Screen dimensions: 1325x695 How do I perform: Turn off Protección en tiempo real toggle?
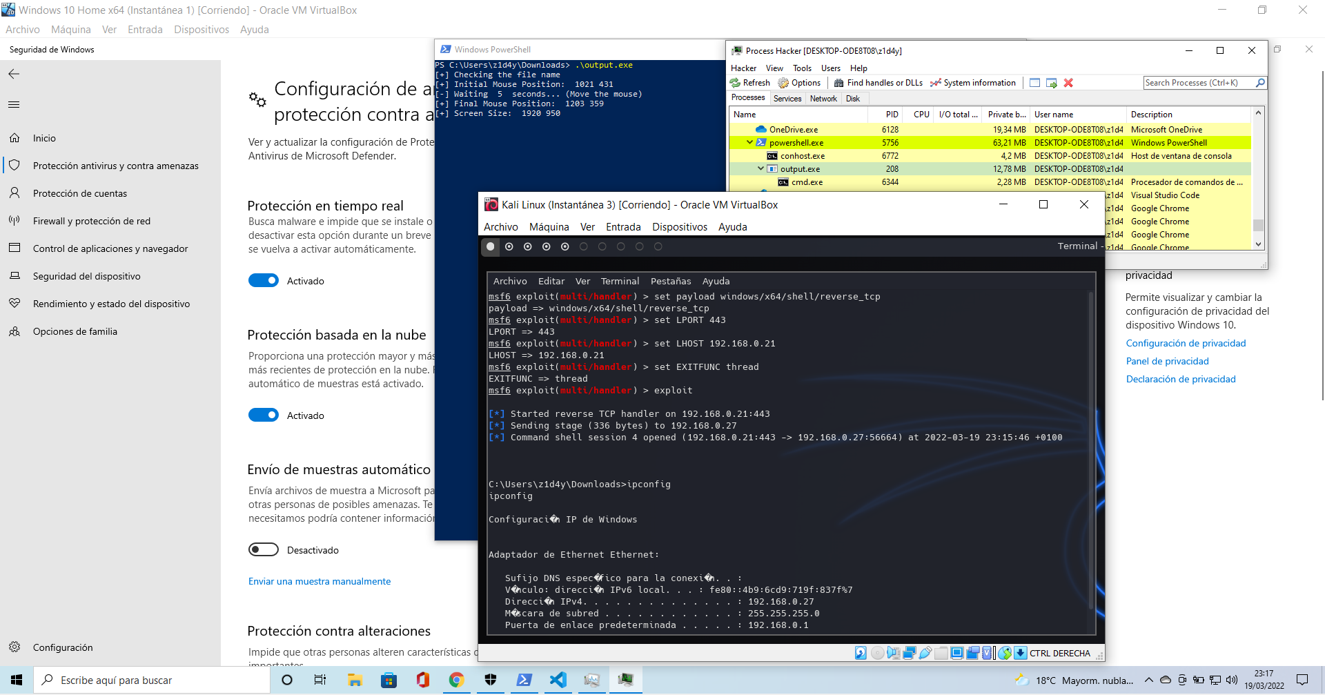click(x=264, y=280)
